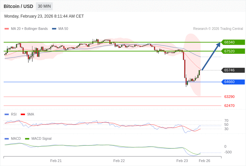Click the RSI 70 scale value
Screen dimensions: 246x166
tap(226, 121)
